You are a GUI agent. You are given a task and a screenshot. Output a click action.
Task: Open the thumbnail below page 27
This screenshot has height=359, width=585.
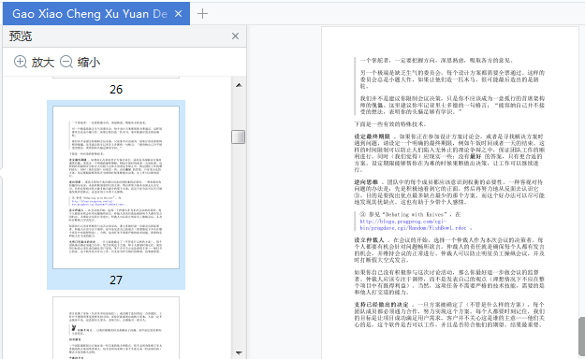point(116,328)
